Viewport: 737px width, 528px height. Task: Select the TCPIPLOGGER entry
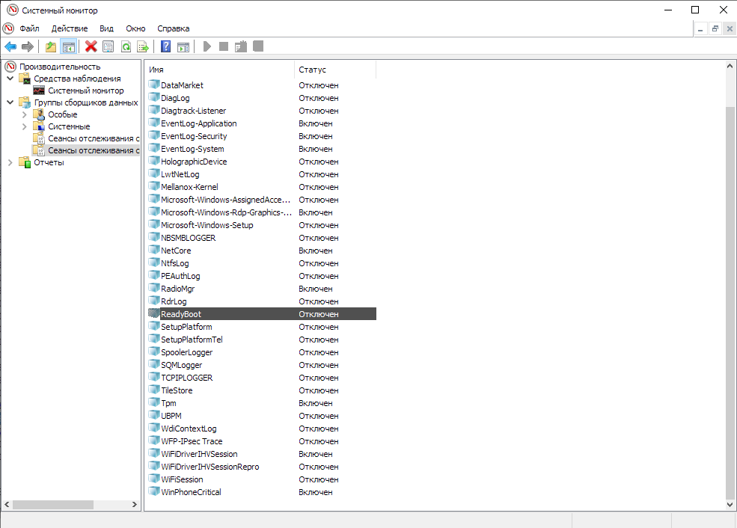261,378
